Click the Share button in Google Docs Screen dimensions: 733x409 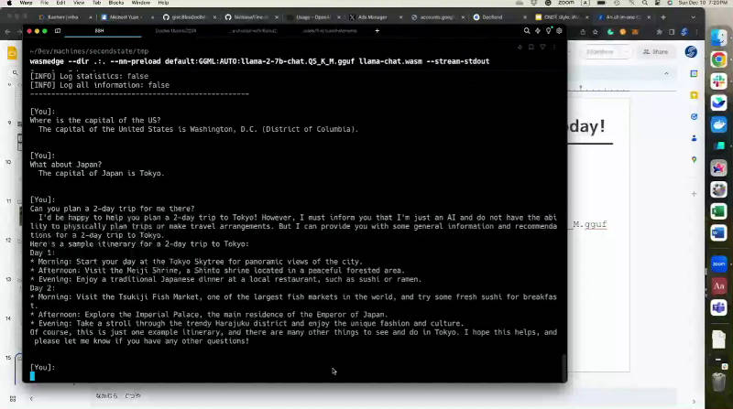(655, 52)
